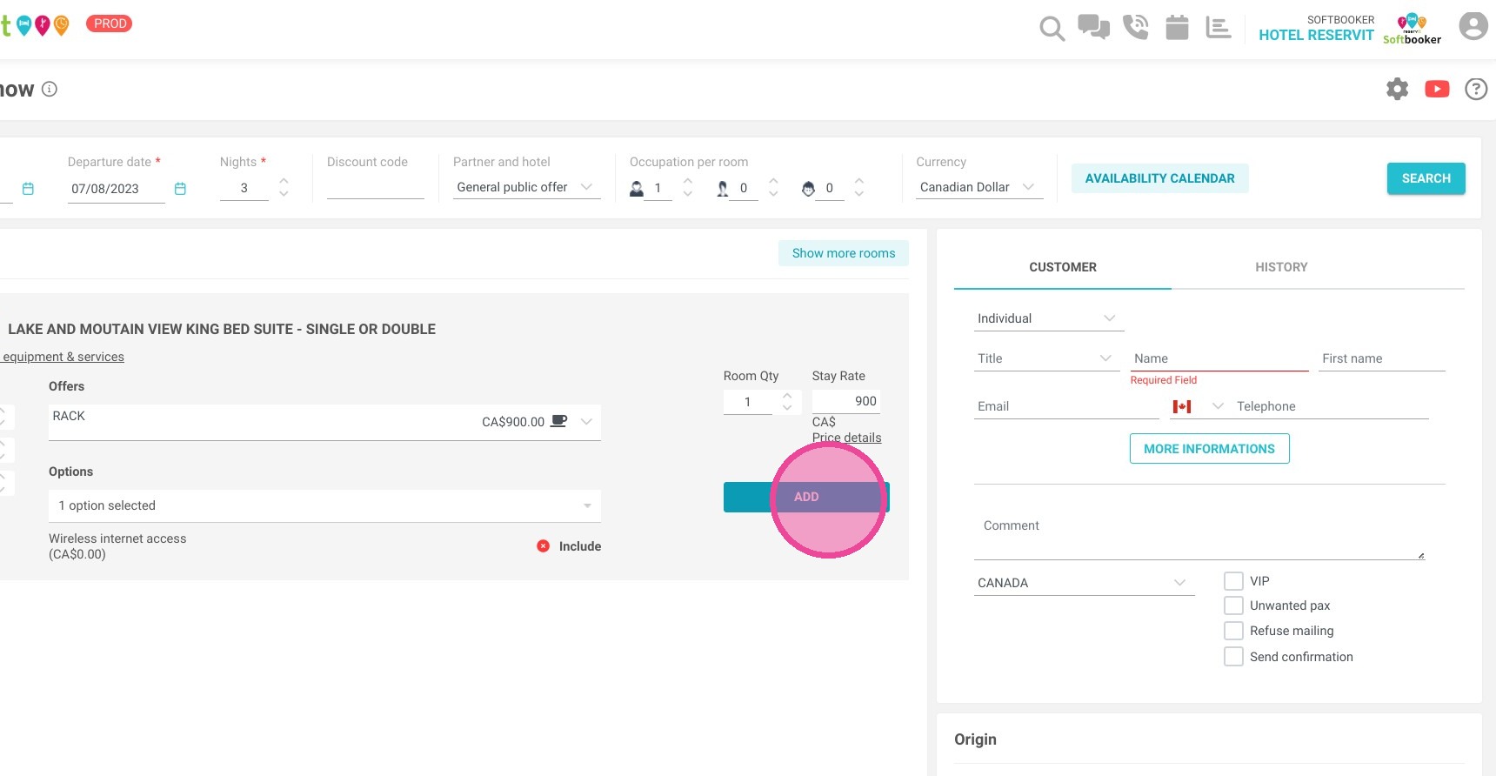The image size is (1496, 776).
Task: Open the user profile avatar
Action: 1473,26
